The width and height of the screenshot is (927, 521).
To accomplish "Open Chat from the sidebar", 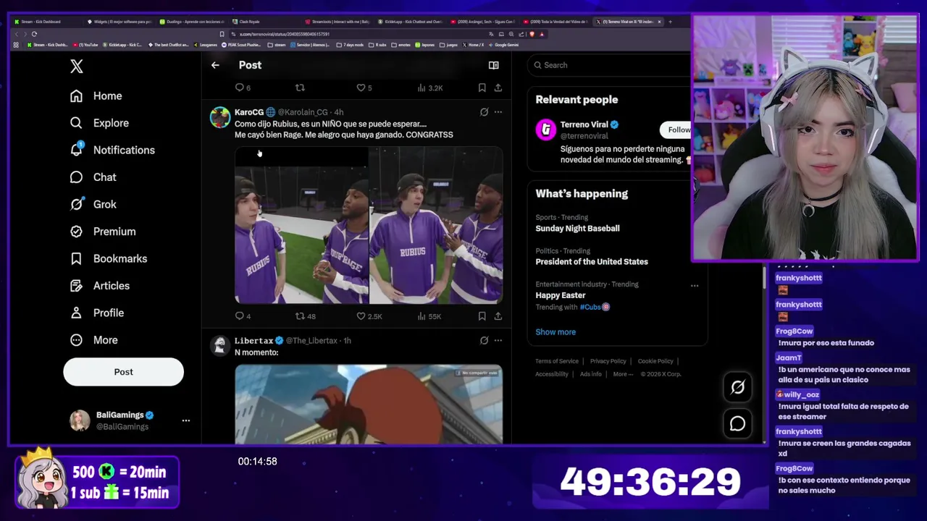I will click(93, 177).
